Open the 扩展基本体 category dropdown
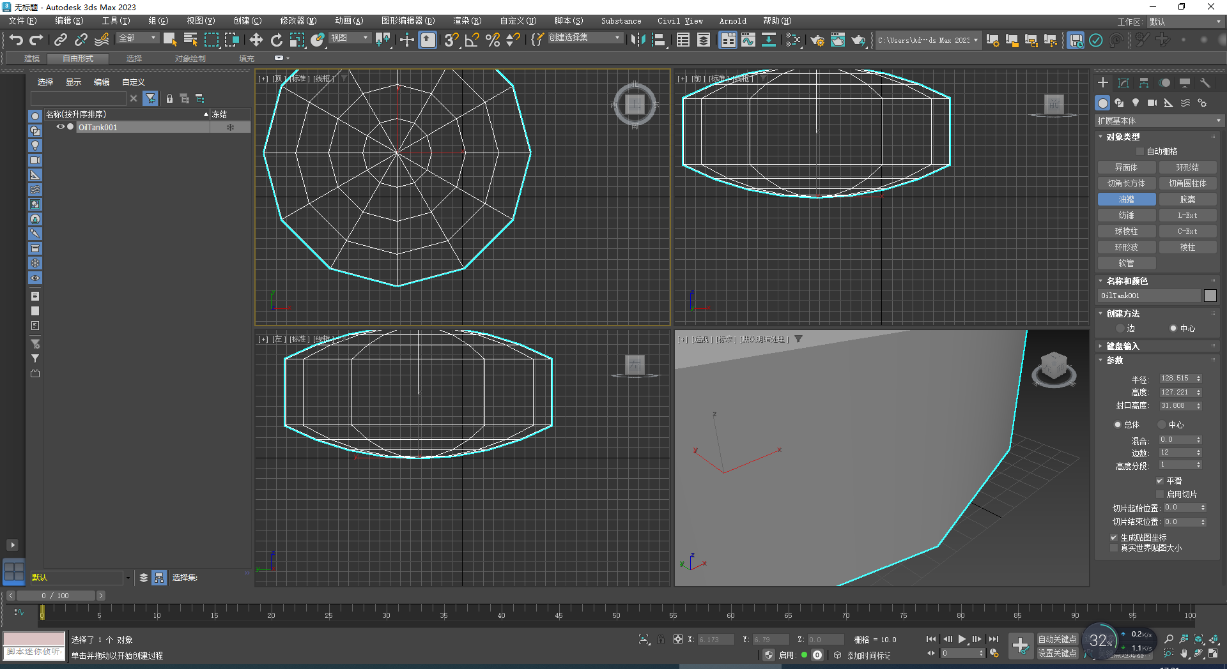Viewport: 1227px width, 669px height. 1158,121
